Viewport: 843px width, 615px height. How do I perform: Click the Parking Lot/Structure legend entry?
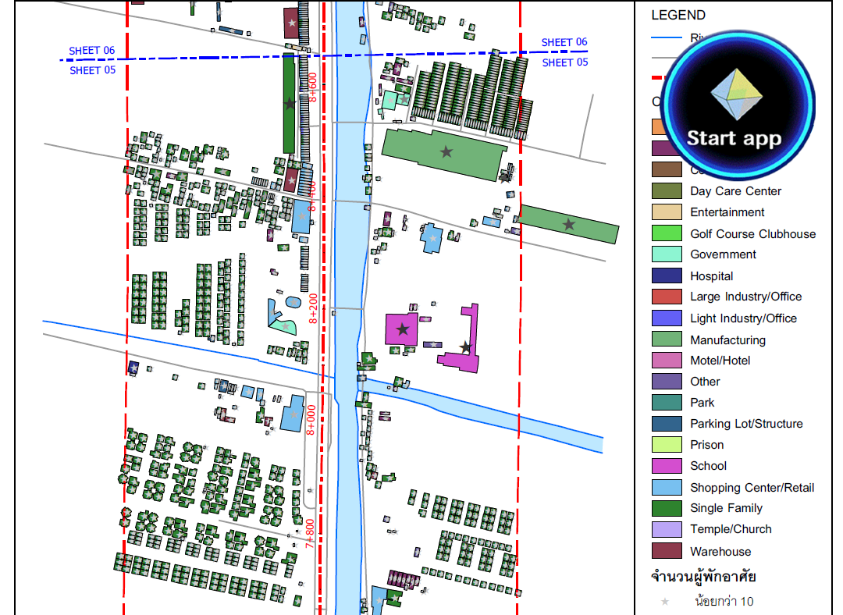click(746, 424)
